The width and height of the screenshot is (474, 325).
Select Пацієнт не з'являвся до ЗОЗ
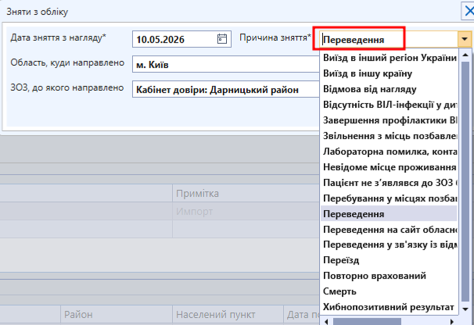[x=389, y=182]
